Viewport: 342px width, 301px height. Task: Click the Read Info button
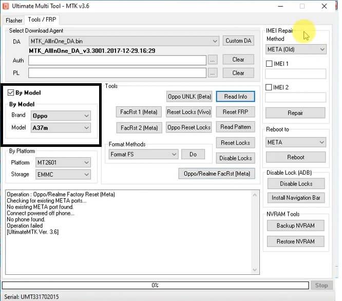(235, 97)
